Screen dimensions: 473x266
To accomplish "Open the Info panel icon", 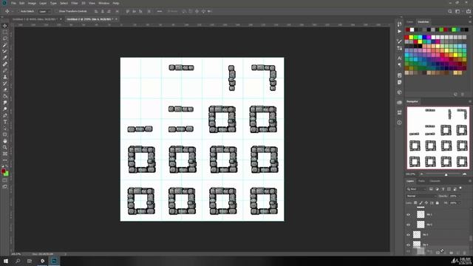I will click(399, 123).
